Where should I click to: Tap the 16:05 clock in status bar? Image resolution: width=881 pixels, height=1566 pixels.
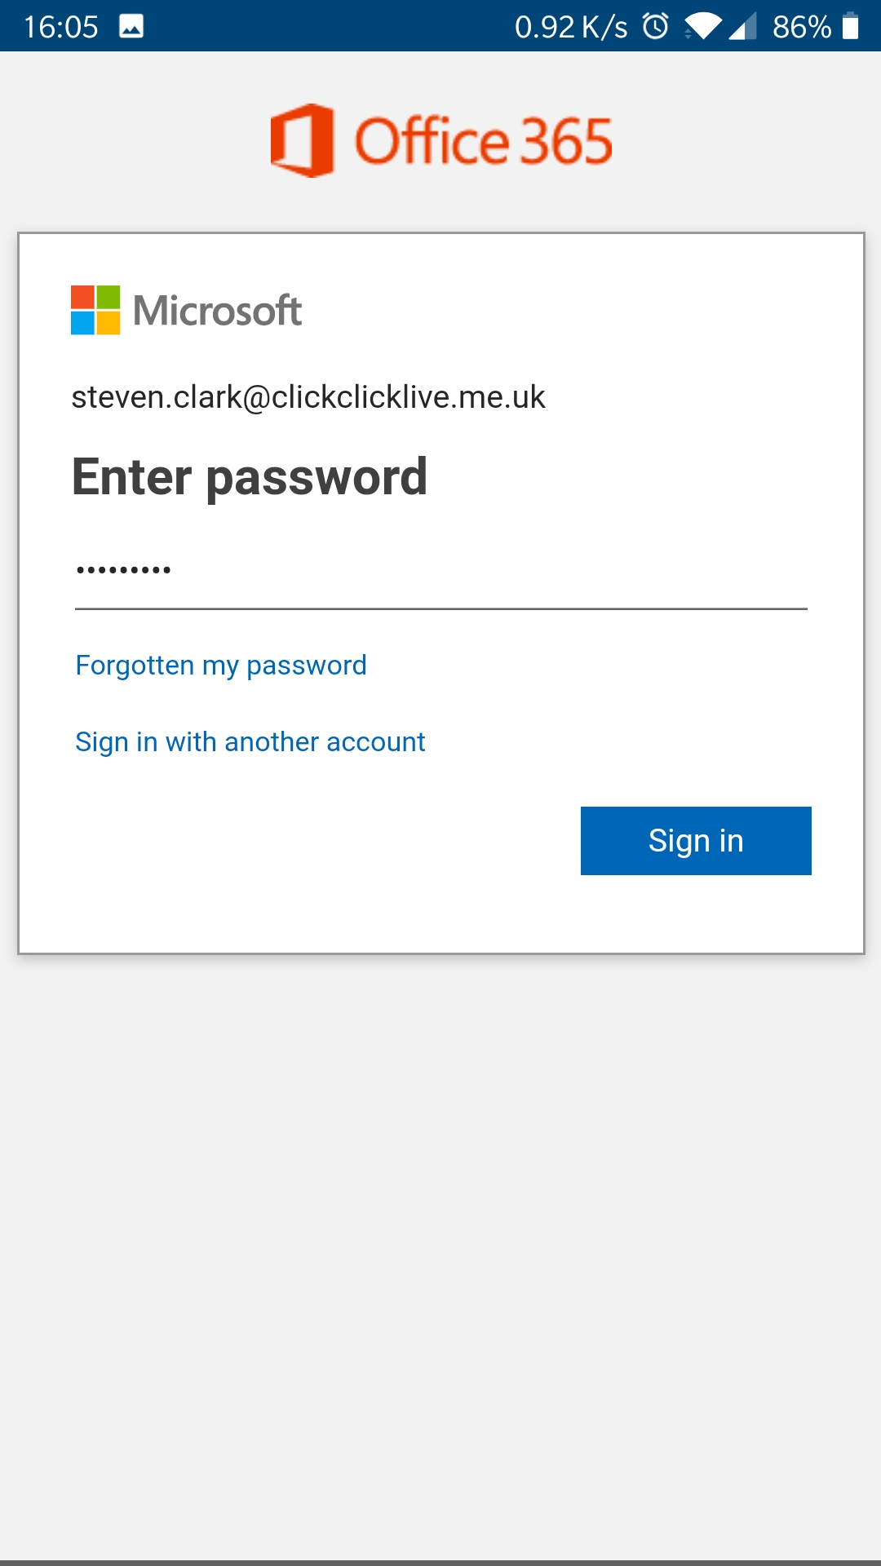tap(61, 27)
